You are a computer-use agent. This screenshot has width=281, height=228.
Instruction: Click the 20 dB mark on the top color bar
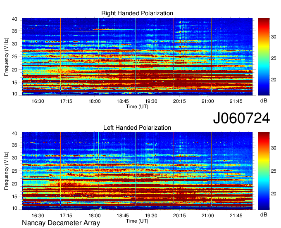pos(274,80)
